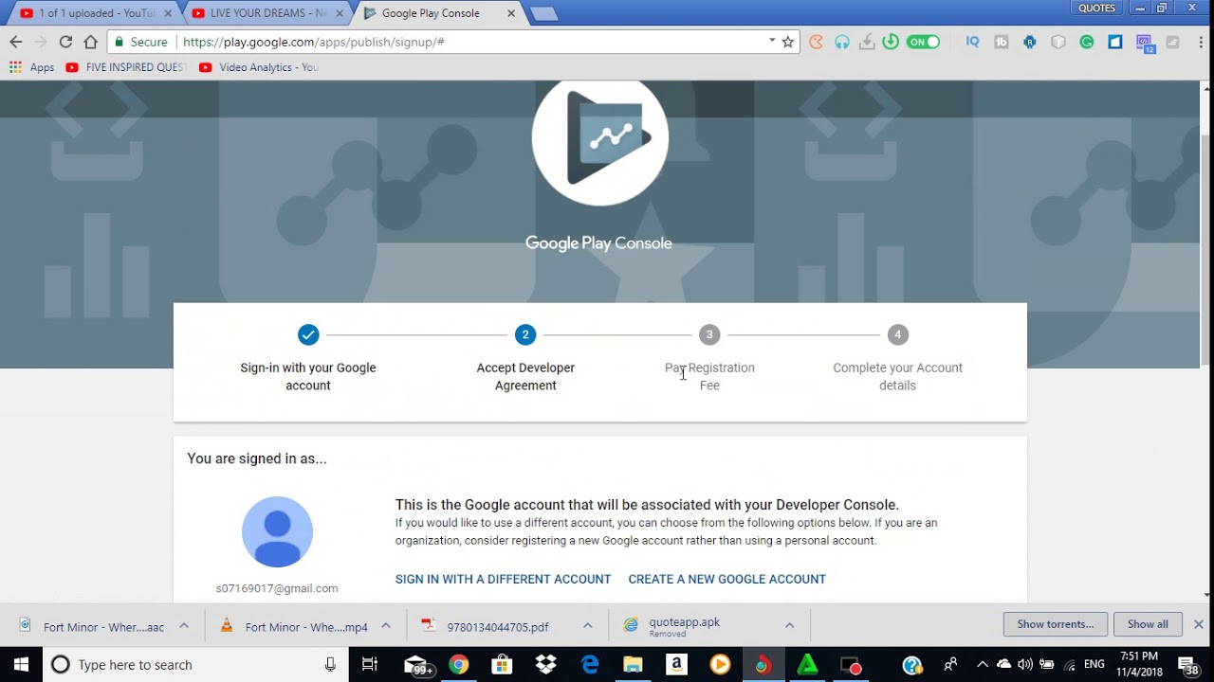Open Amazon app from the taskbar

pyautogui.click(x=676, y=665)
